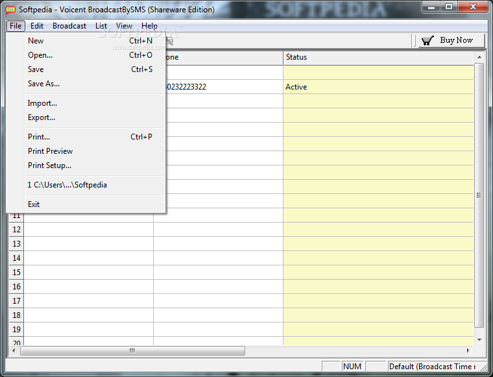Open the Edit menu
The height and width of the screenshot is (377, 493).
(x=37, y=26)
